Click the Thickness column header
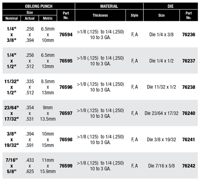The image size is (200, 181). [x=100, y=15]
